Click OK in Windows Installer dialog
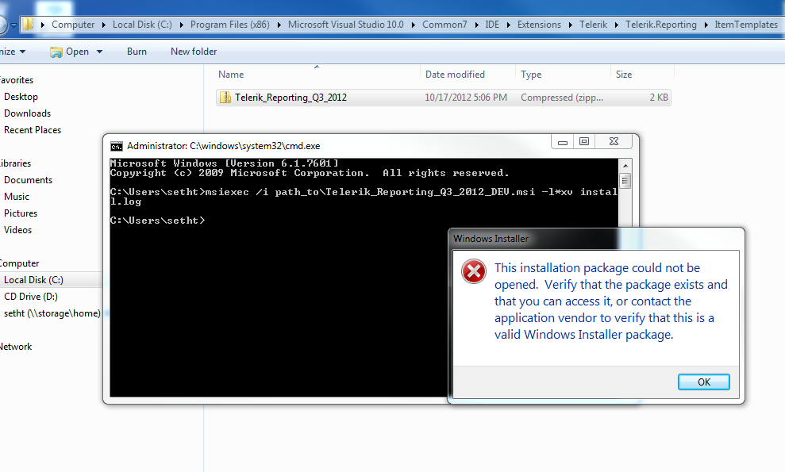The image size is (785, 472). (x=703, y=382)
